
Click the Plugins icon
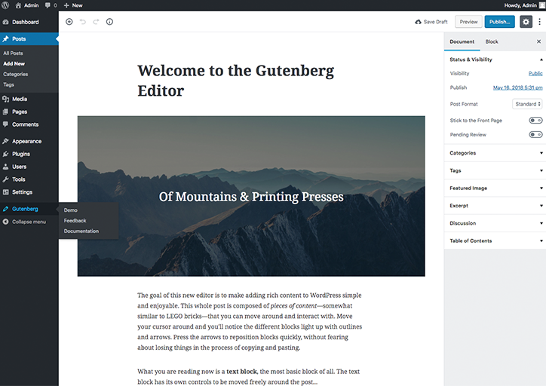pos(5,154)
